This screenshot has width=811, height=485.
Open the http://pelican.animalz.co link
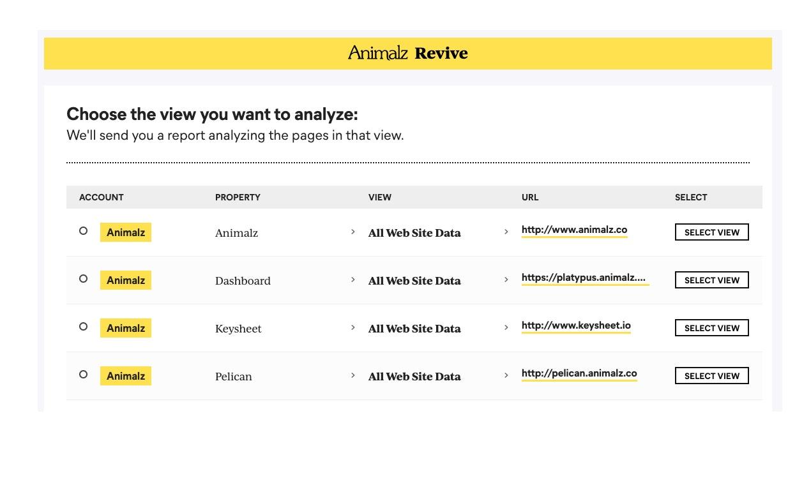coord(579,373)
